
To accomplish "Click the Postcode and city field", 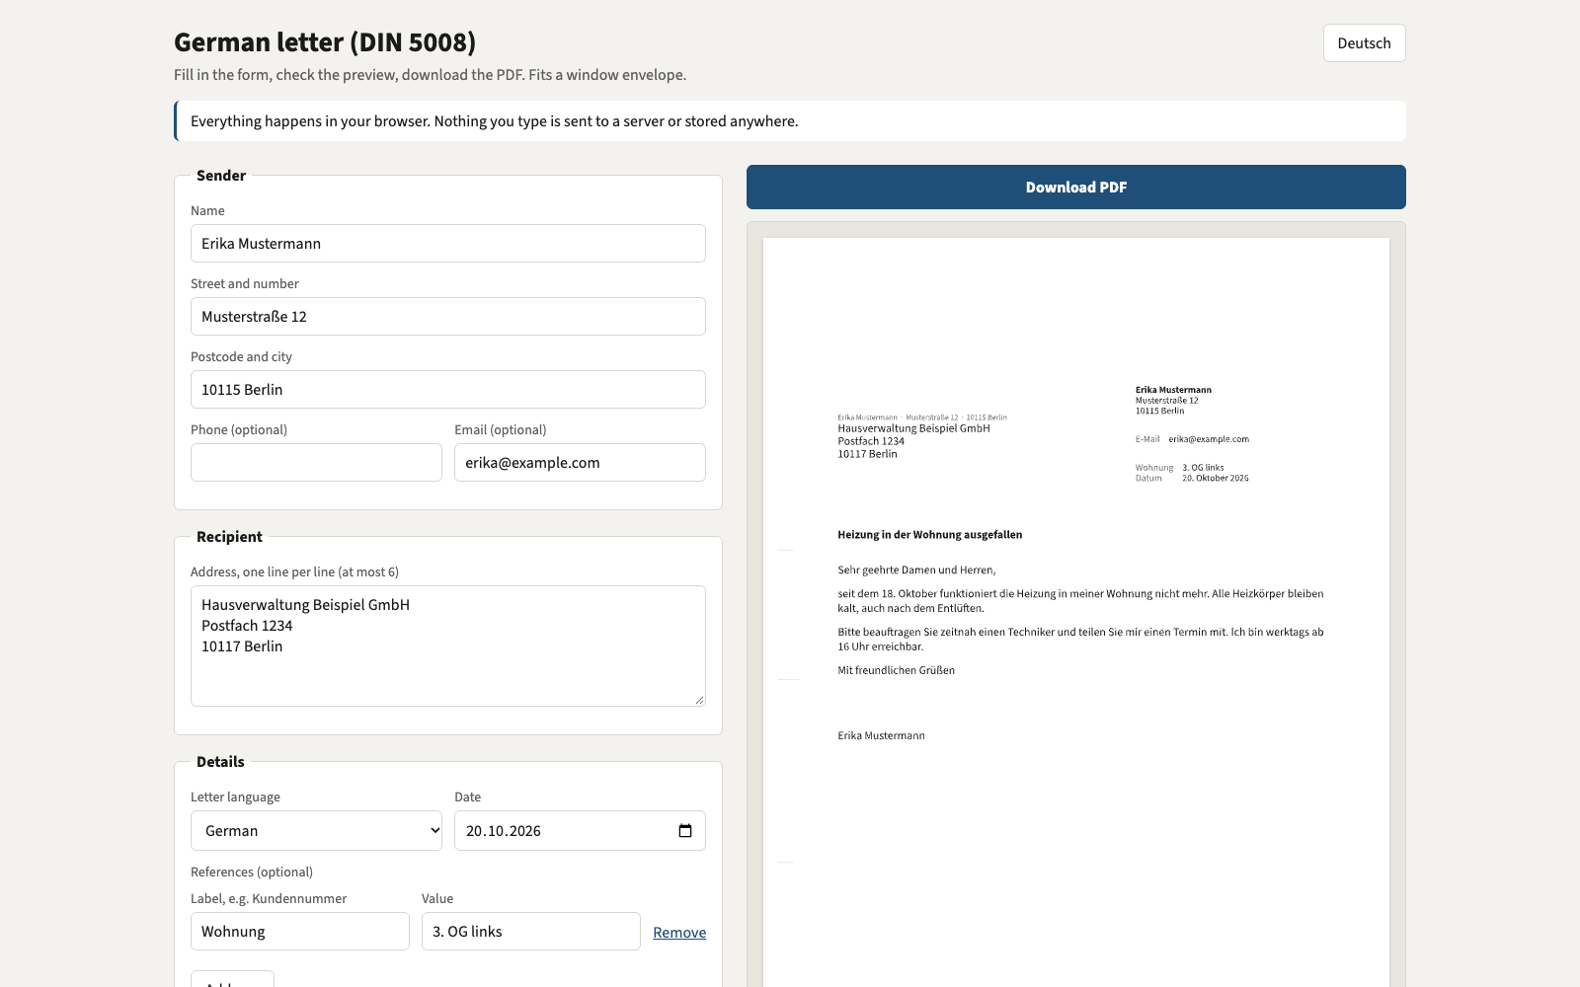I will pos(448,390).
